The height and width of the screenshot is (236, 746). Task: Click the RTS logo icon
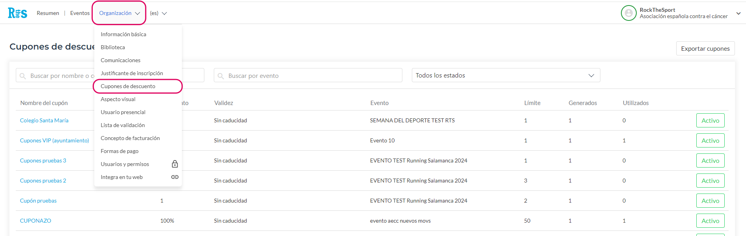17,13
